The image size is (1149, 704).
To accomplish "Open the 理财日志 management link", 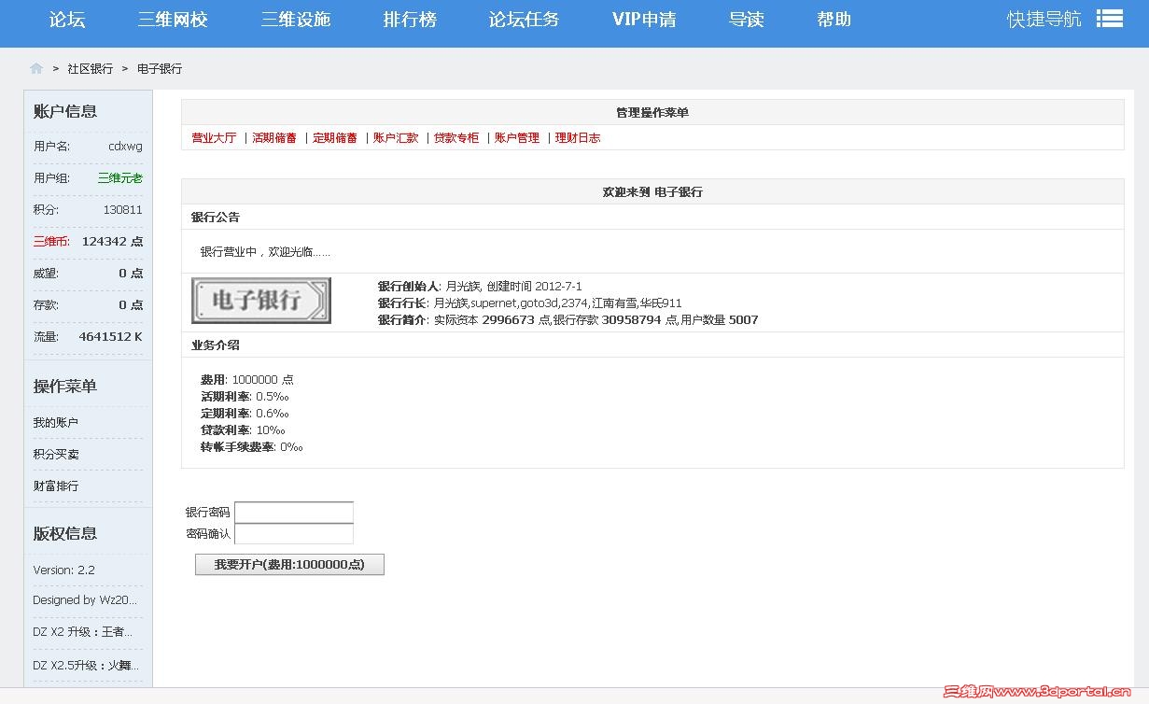I will pos(578,138).
